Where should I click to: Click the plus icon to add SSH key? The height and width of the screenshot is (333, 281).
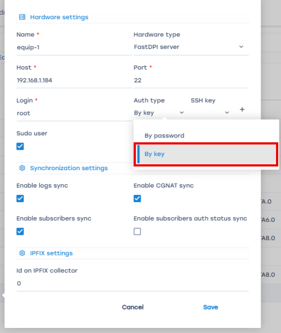(242, 110)
